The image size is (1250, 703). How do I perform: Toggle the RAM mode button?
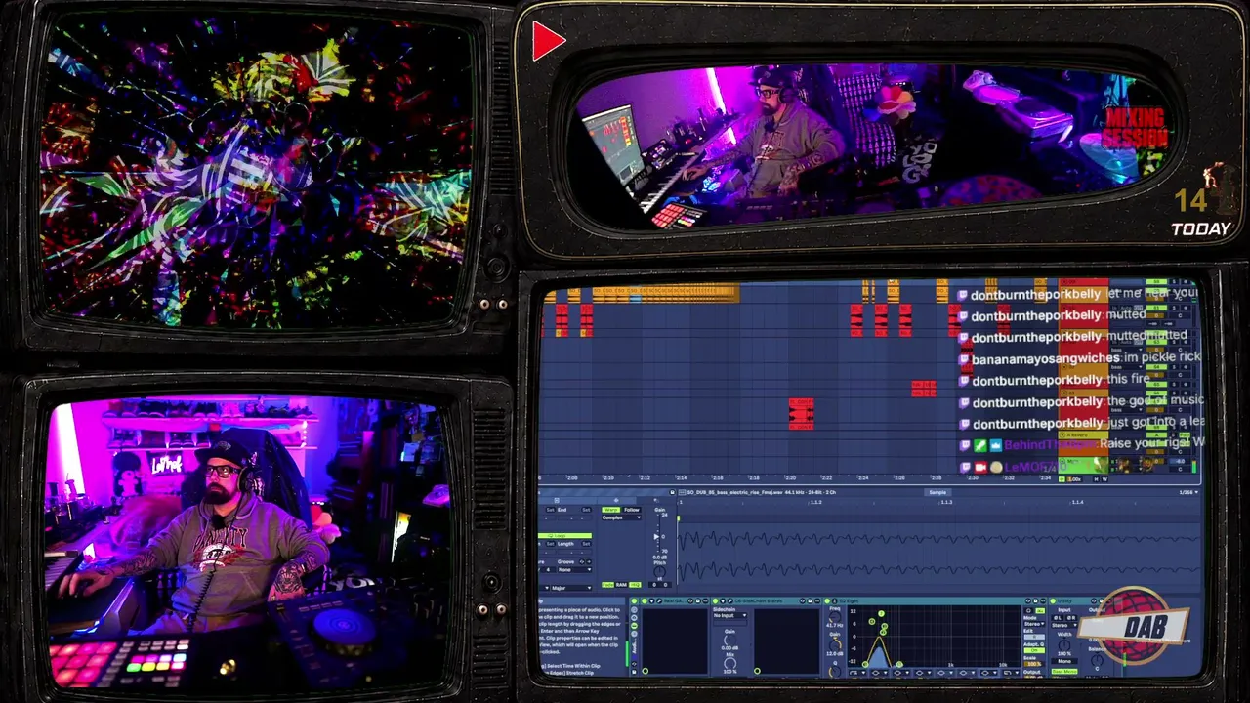click(621, 584)
